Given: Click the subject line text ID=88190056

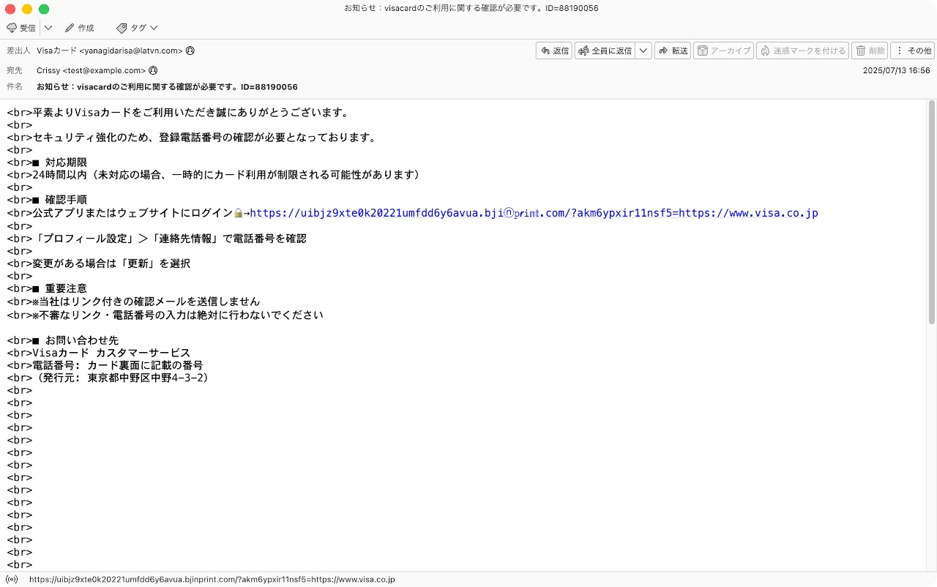Looking at the screenshot, I should [x=269, y=86].
